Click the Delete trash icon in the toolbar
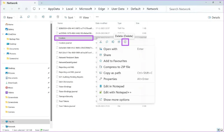Image resolution: width=224 pixels, height=132 pixels. coord(58,17)
